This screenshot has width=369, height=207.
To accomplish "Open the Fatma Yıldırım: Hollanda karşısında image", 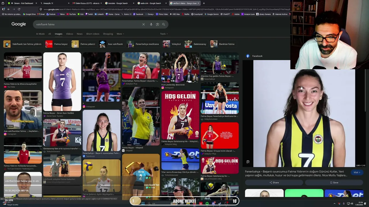I will click(x=23, y=150).
